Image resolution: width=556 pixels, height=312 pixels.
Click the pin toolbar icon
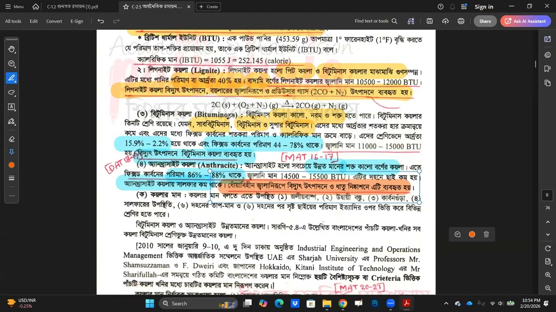pos(12,152)
